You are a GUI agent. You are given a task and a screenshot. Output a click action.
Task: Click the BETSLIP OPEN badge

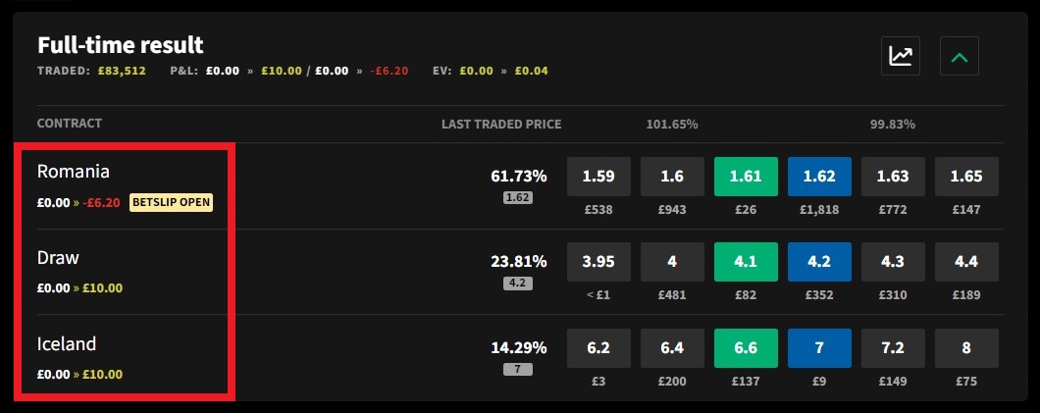click(x=171, y=202)
